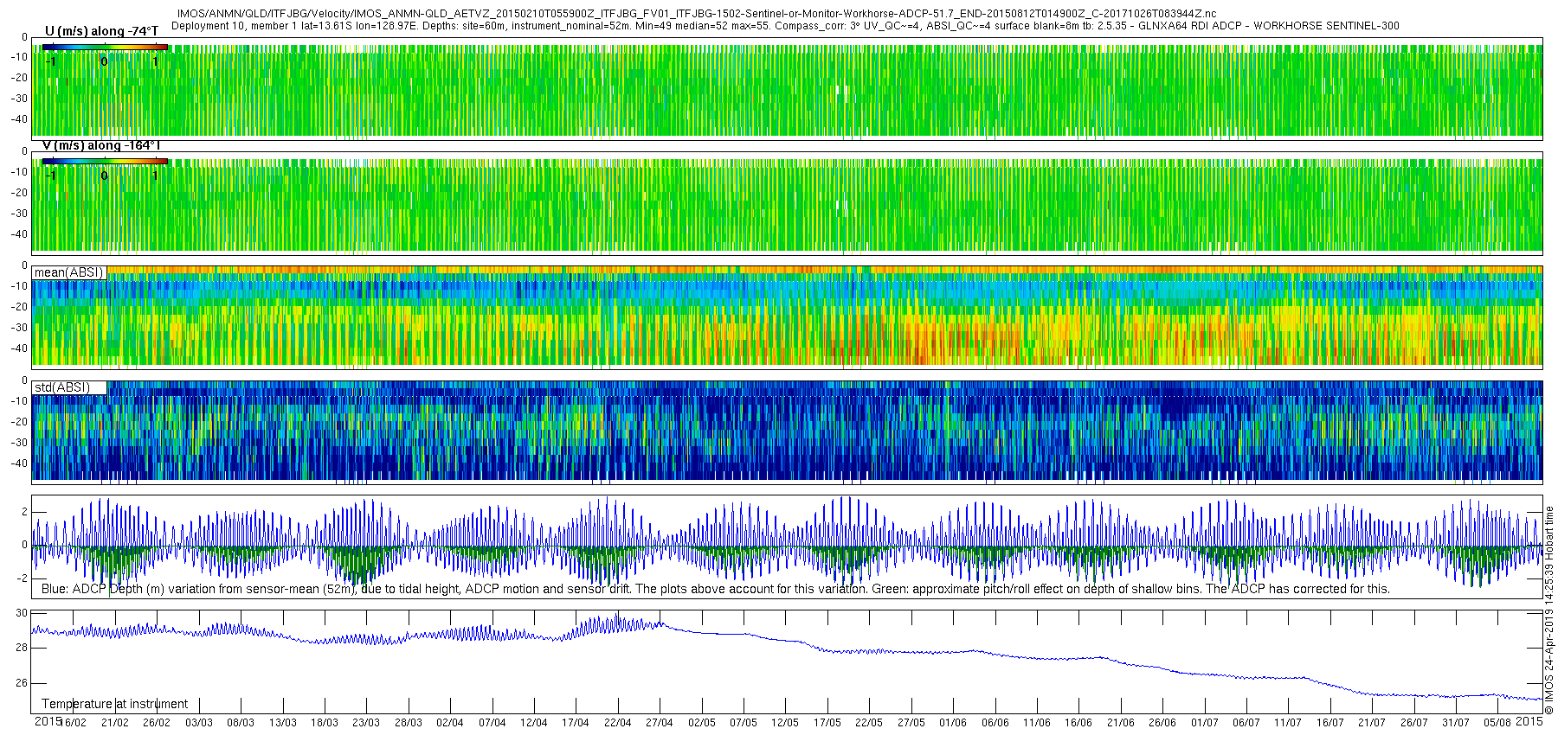Screen dimensions: 1558x735
Task: Select the 01/06 date tick on time axis
Action: (x=953, y=723)
